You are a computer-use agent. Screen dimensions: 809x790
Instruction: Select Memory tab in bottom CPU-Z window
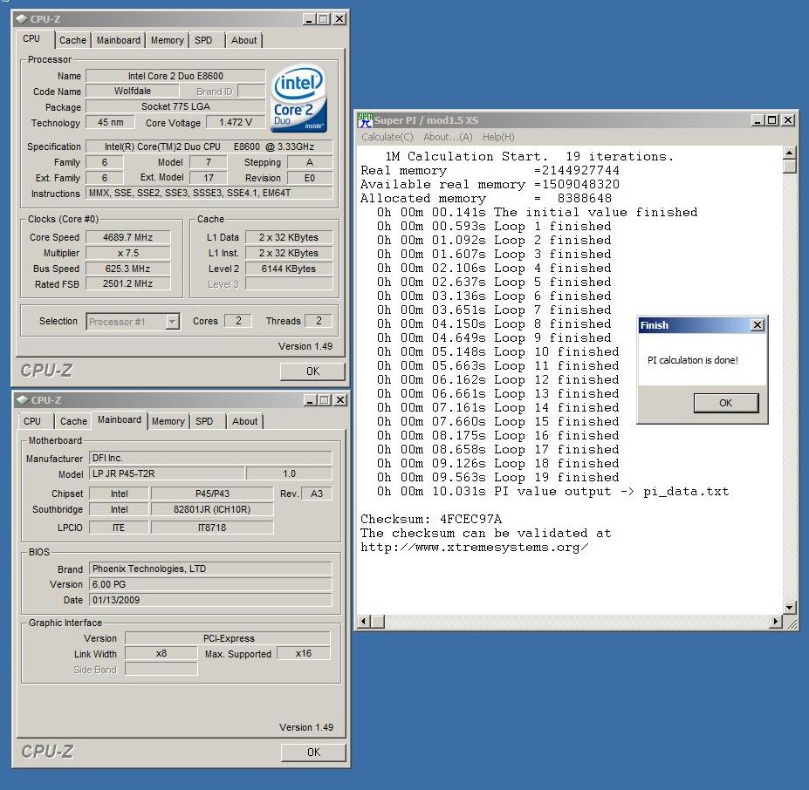(x=168, y=421)
